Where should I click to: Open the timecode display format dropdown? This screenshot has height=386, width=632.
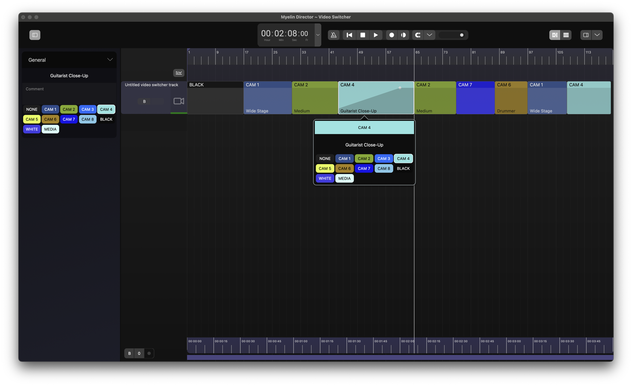[318, 35]
